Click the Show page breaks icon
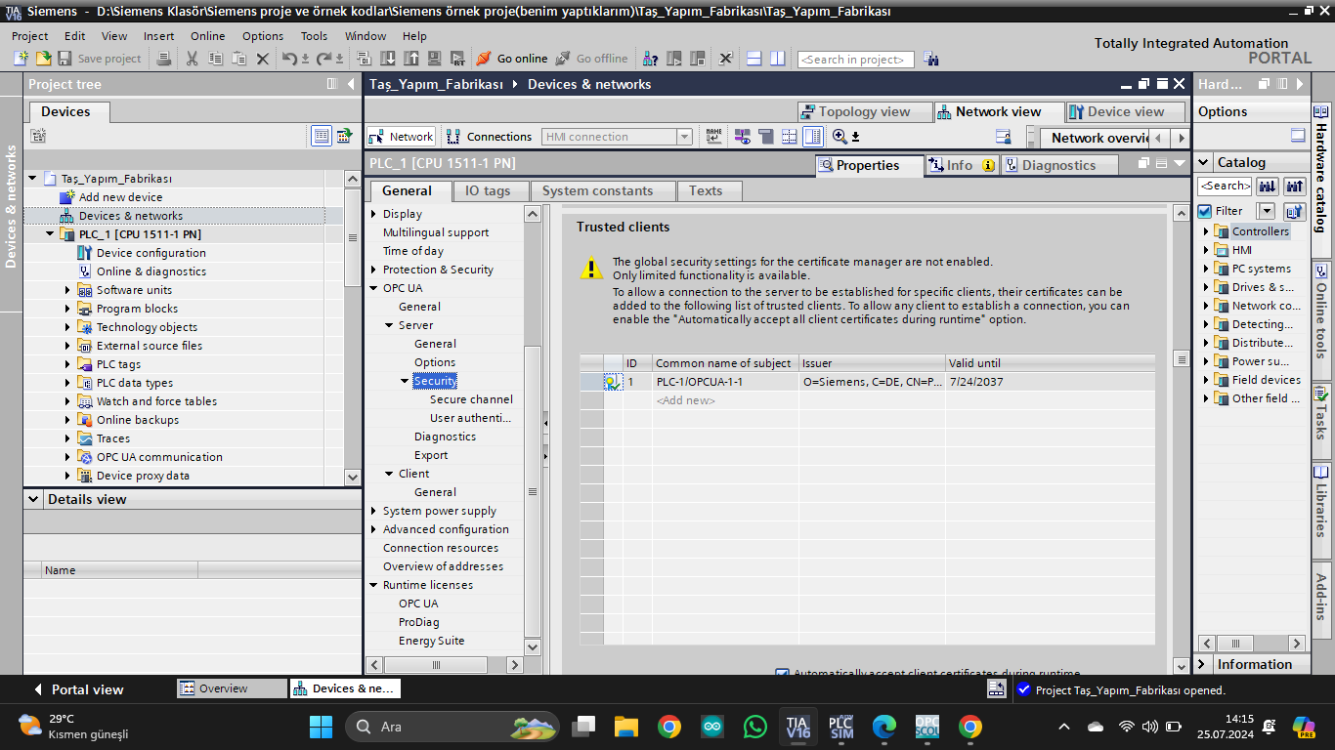The width and height of the screenshot is (1335, 750). click(789, 137)
